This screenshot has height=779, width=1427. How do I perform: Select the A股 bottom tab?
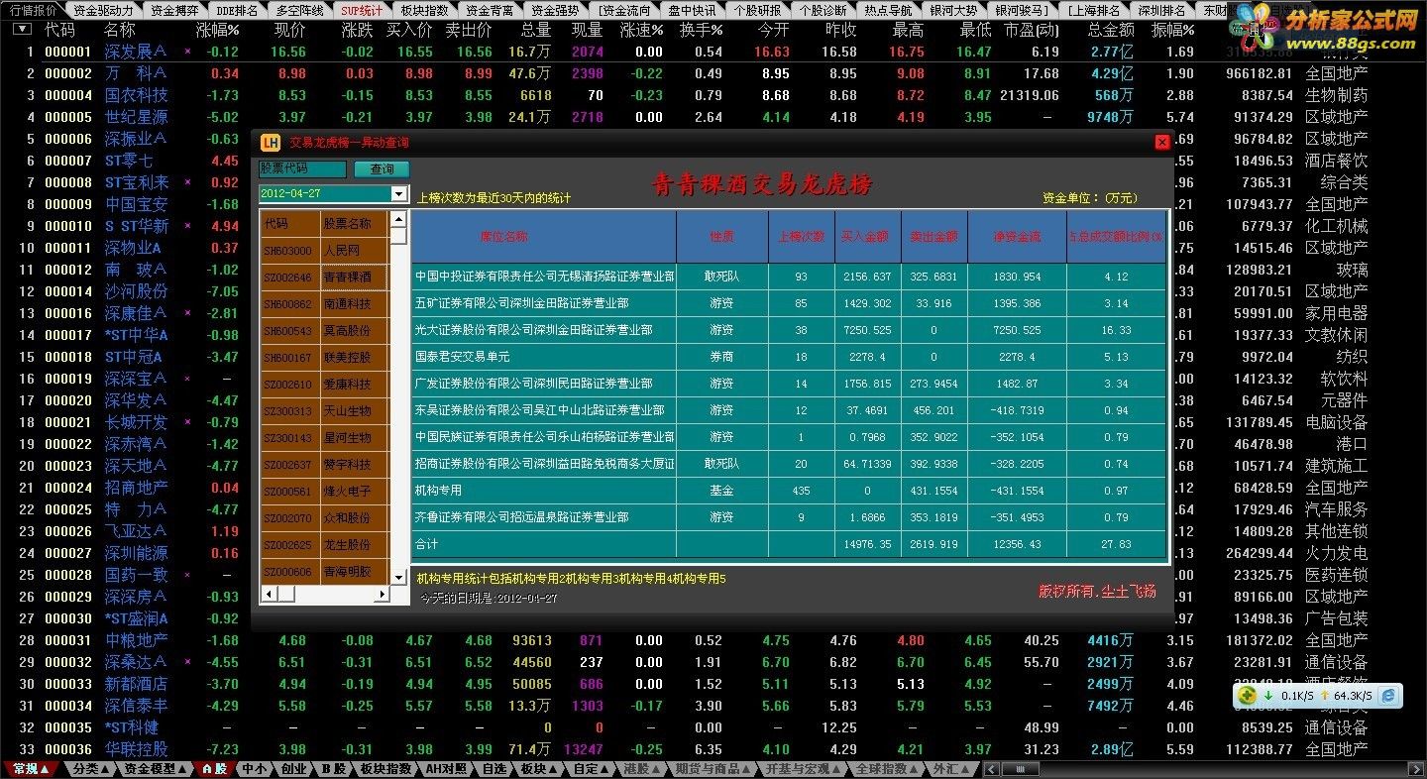(x=213, y=769)
